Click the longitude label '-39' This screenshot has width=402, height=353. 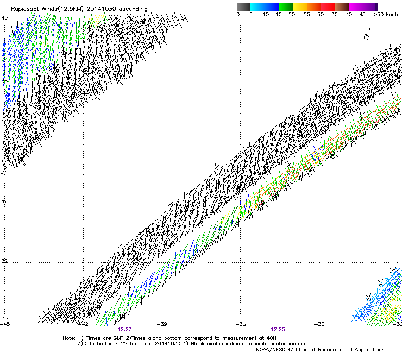[x=162, y=324]
